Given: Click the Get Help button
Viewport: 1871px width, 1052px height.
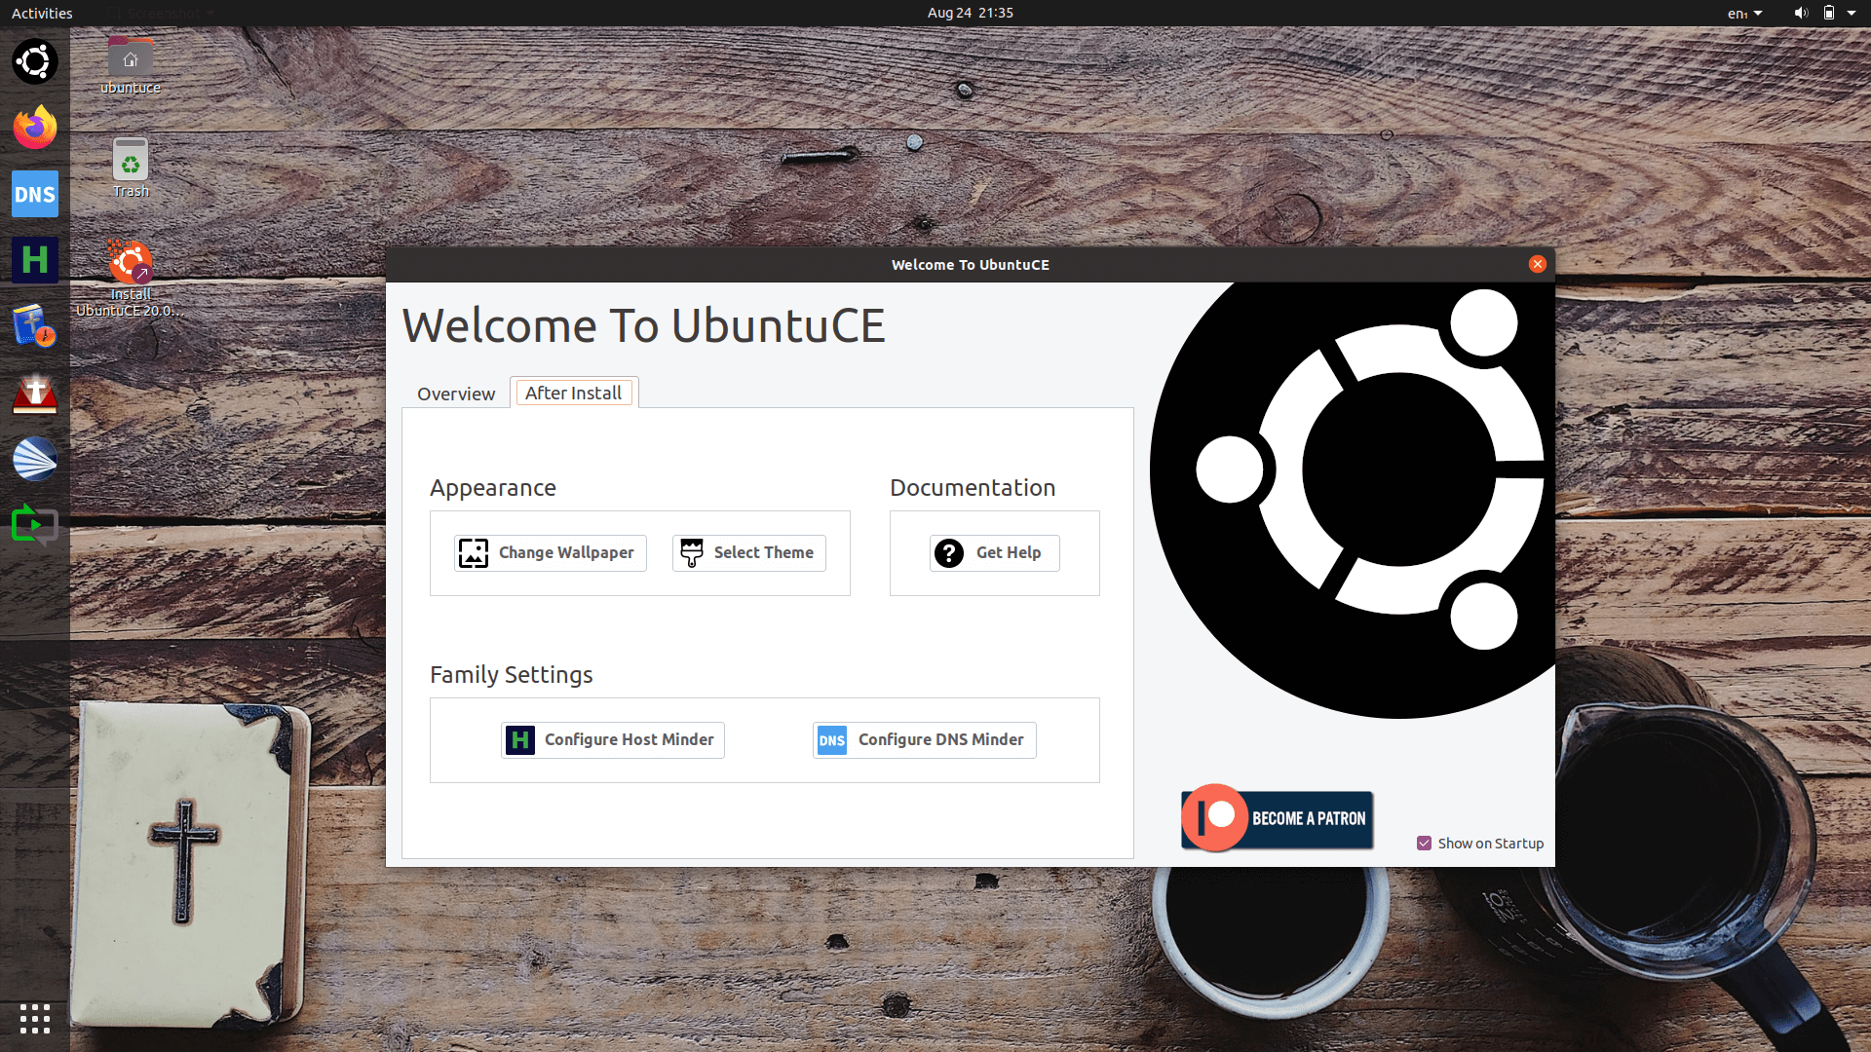Looking at the screenshot, I should pyautogui.click(x=995, y=553).
